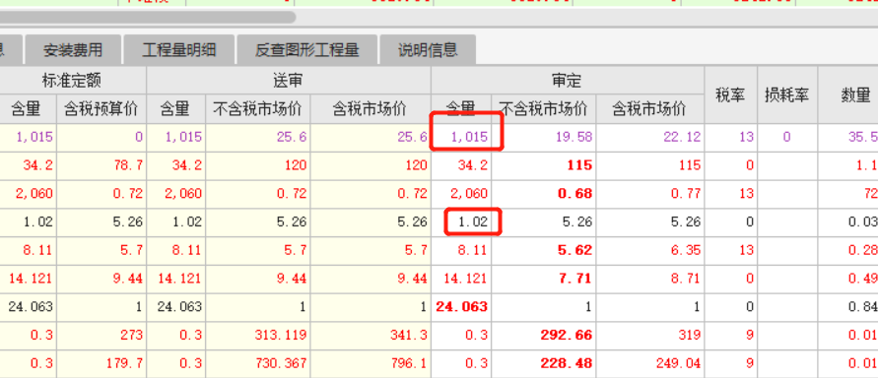Click the 审定 column group header
The image size is (878, 378).
(568, 81)
